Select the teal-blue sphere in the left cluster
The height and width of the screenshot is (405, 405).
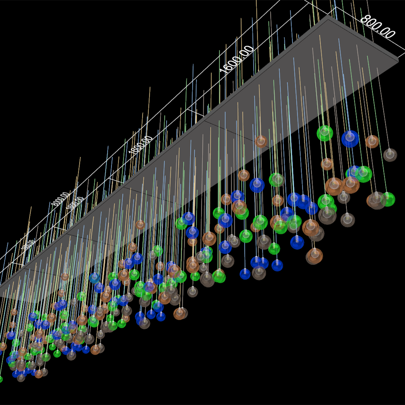(94, 278)
